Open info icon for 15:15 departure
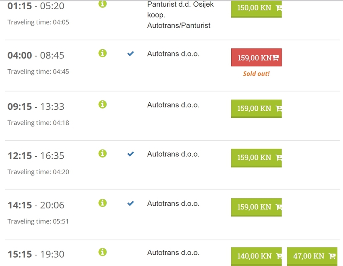The image size is (343, 266). (x=102, y=252)
